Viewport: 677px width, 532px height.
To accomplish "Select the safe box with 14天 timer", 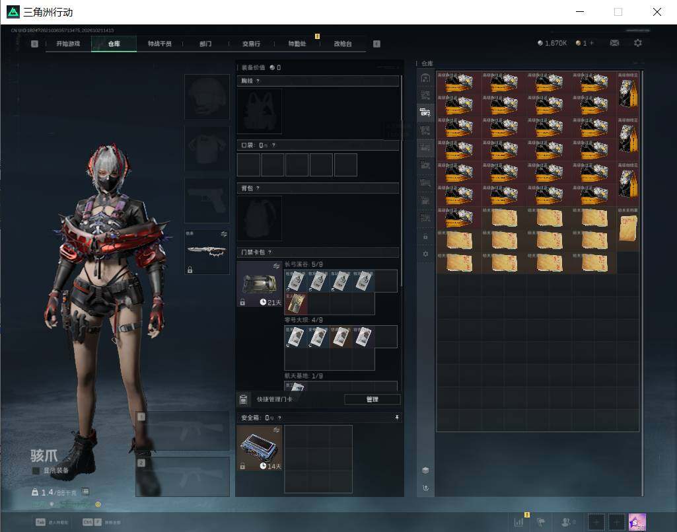I will [260, 447].
